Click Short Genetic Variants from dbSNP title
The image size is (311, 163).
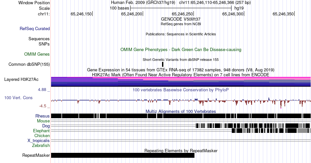[x=181, y=60]
